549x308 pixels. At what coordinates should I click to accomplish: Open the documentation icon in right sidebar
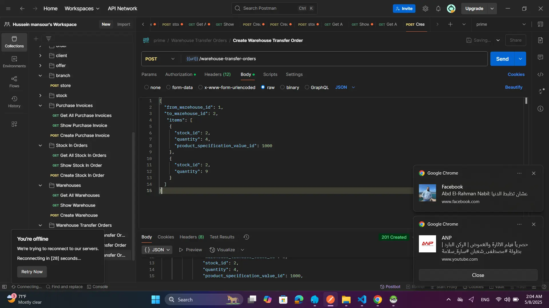pos(540,40)
